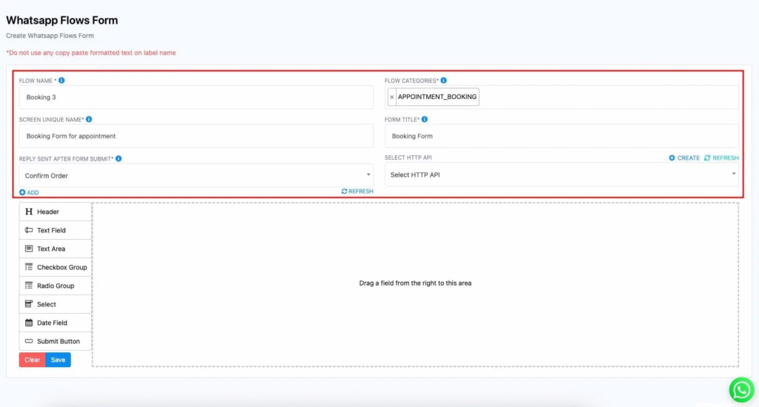Click the Screen Unique Name info icon
This screenshot has width=759, height=407.
pyautogui.click(x=89, y=119)
